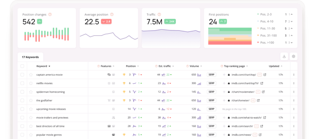Click SERP button for captain america movie
Image resolution: width=315 pixels, height=139 pixels.
tap(211, 75)
